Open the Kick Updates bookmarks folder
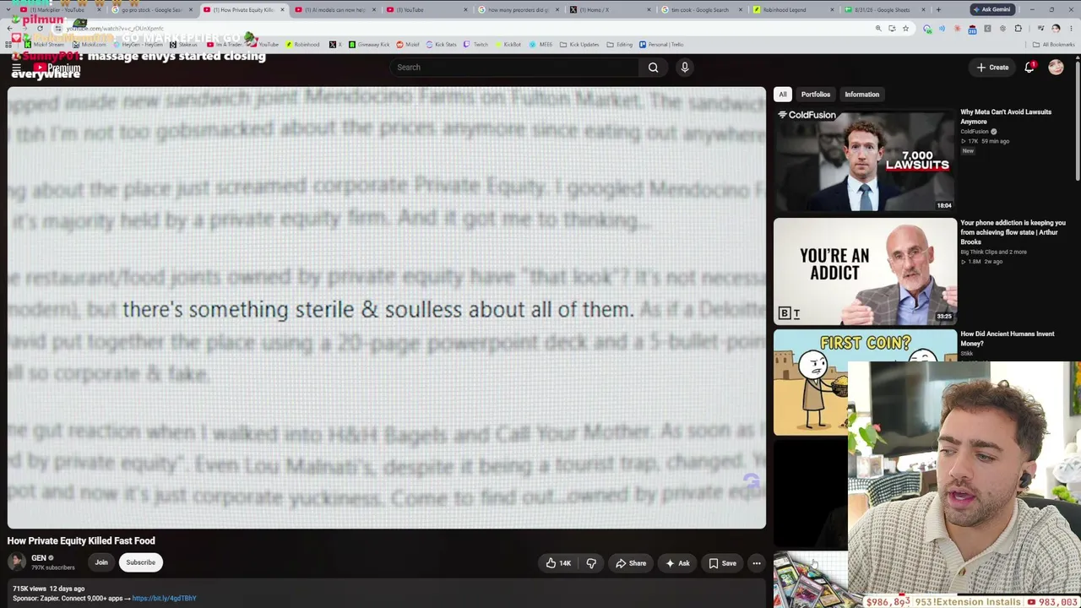 point(581,45)
